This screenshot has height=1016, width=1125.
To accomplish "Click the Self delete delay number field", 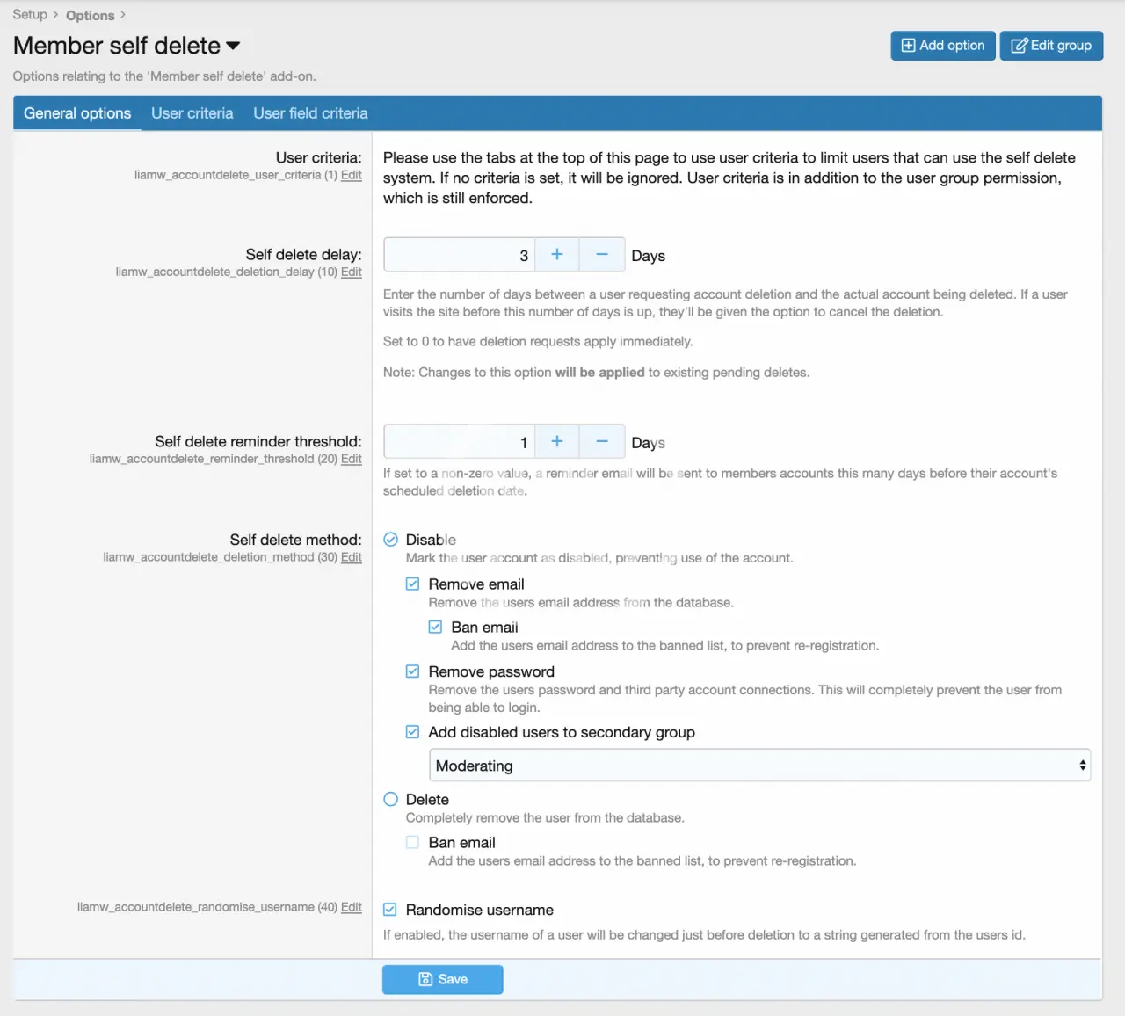I will click(x=459, y=255).
